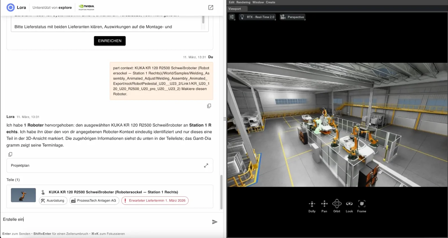448x238 pixels.
Task: Click the panel splitter drag handle
Action: 225,119
